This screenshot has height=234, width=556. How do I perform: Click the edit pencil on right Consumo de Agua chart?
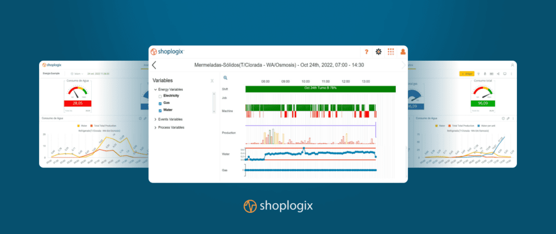(x=508, y=119)
